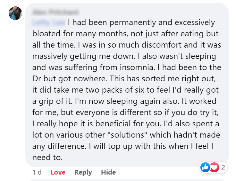Viewport: 236px width, 181px height.
Task: Click the word "massively" in the comment
Action: click(48, 57)
